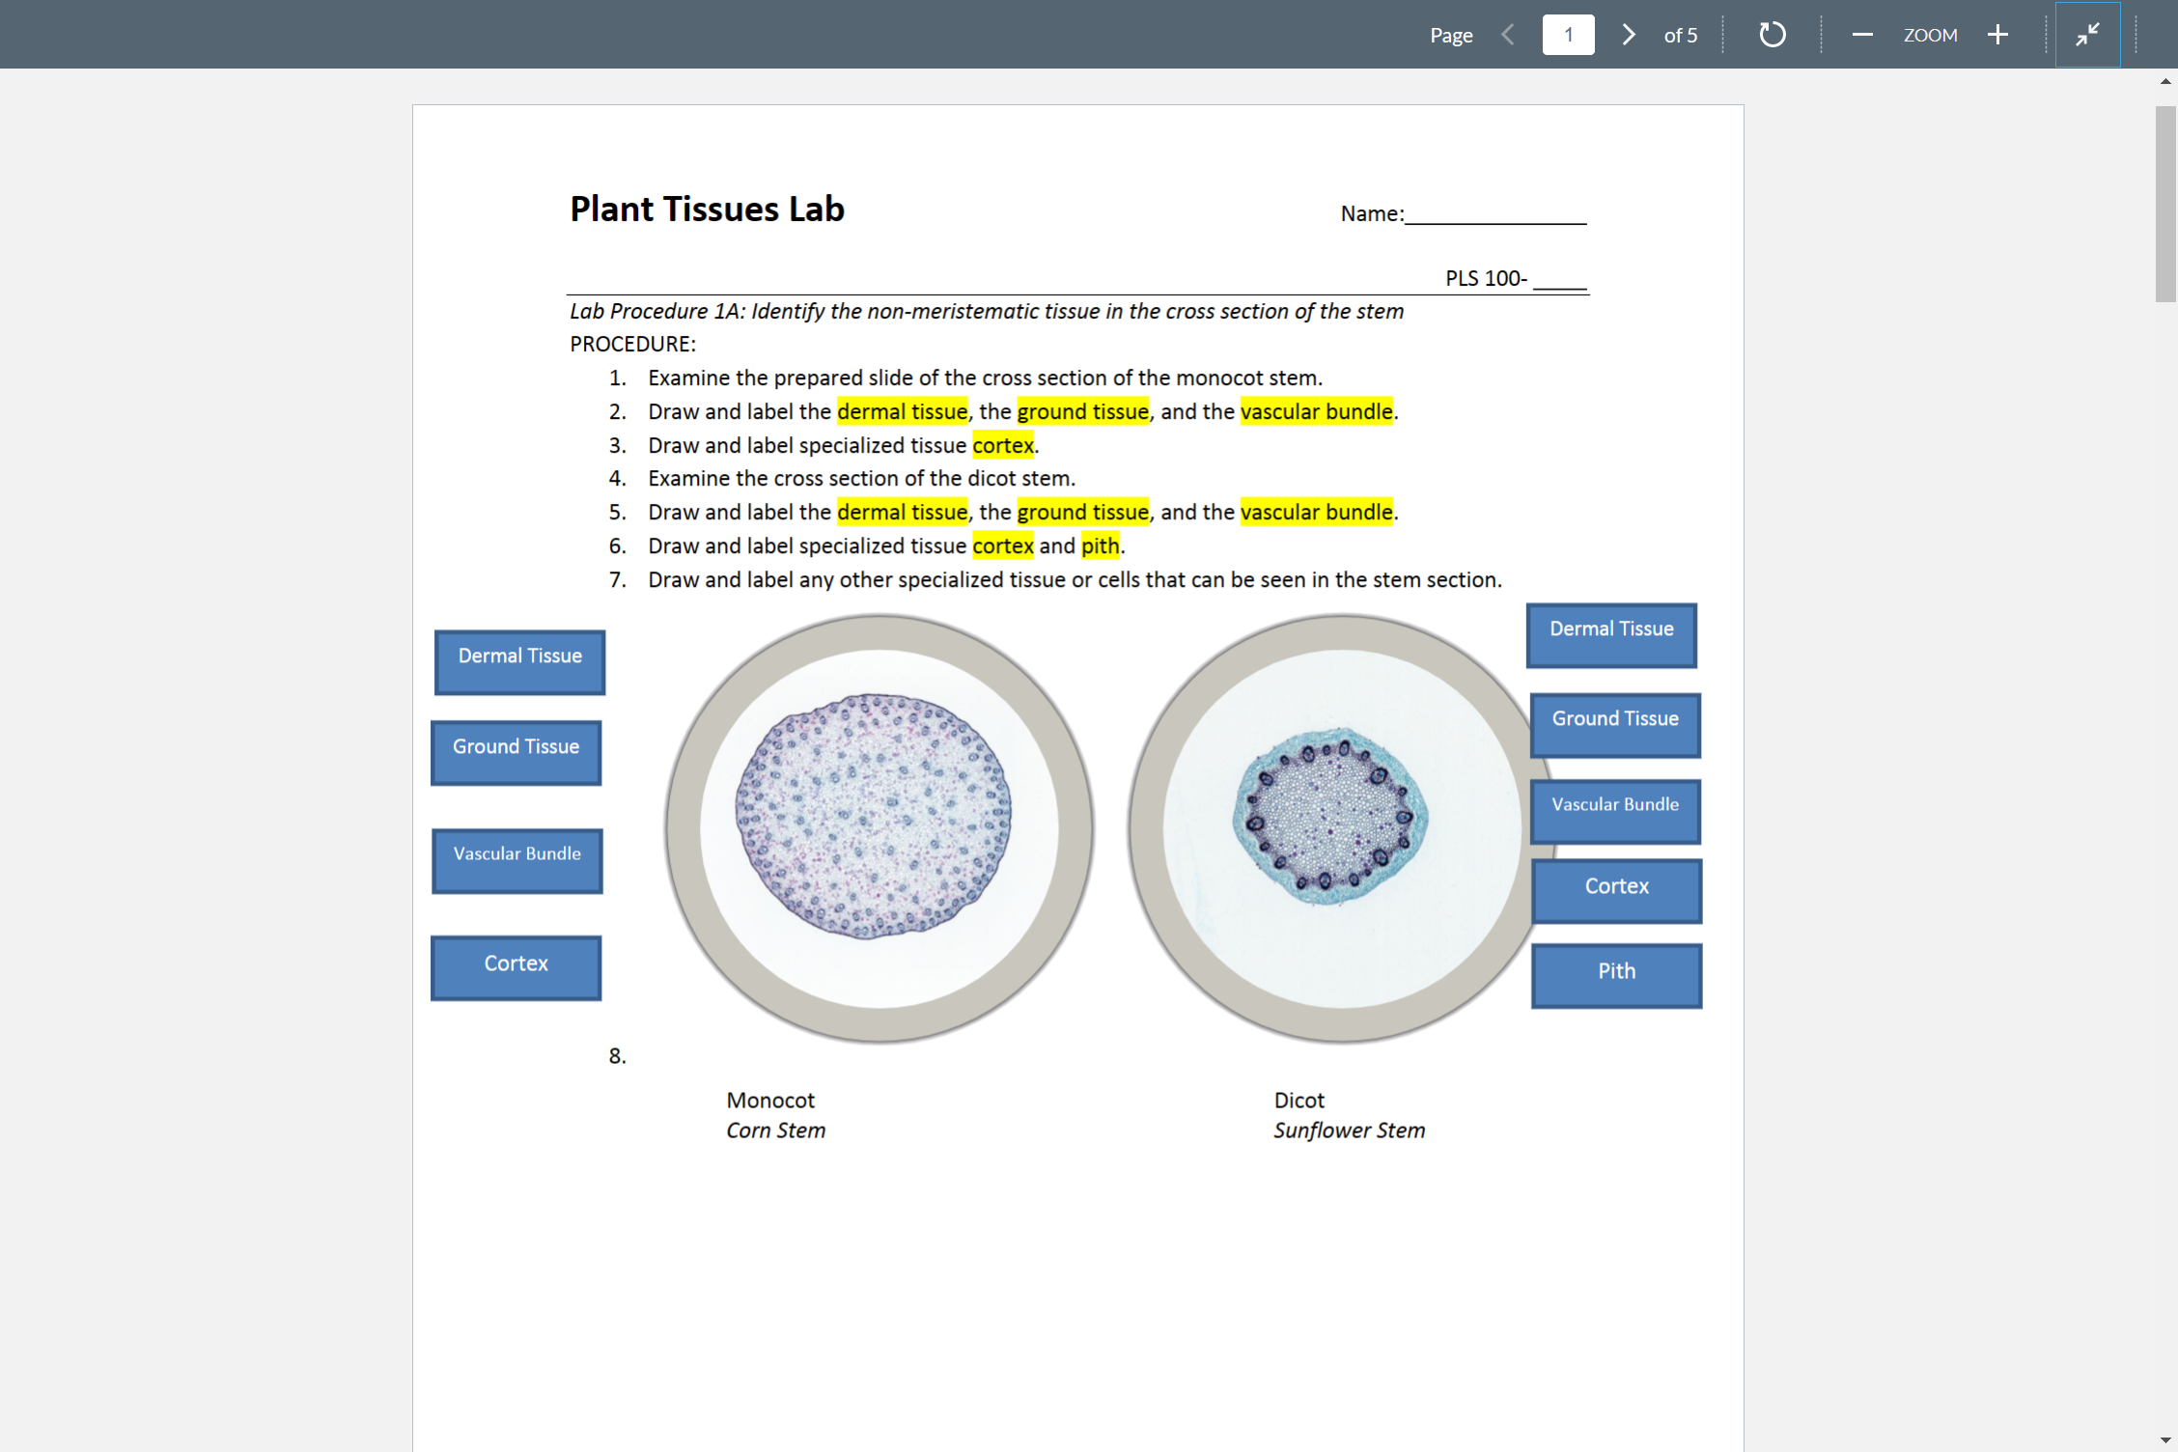
Task: Zoom out of the document
Action: (x=1862, y=34)
